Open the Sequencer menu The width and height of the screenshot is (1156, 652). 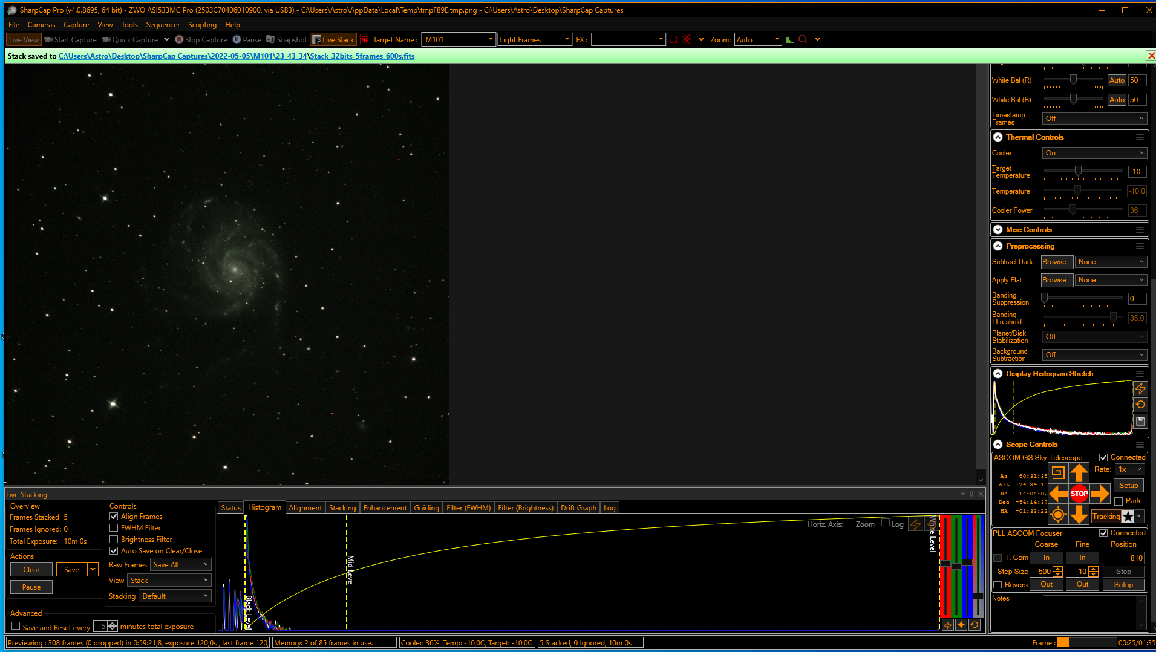point(163,25)
